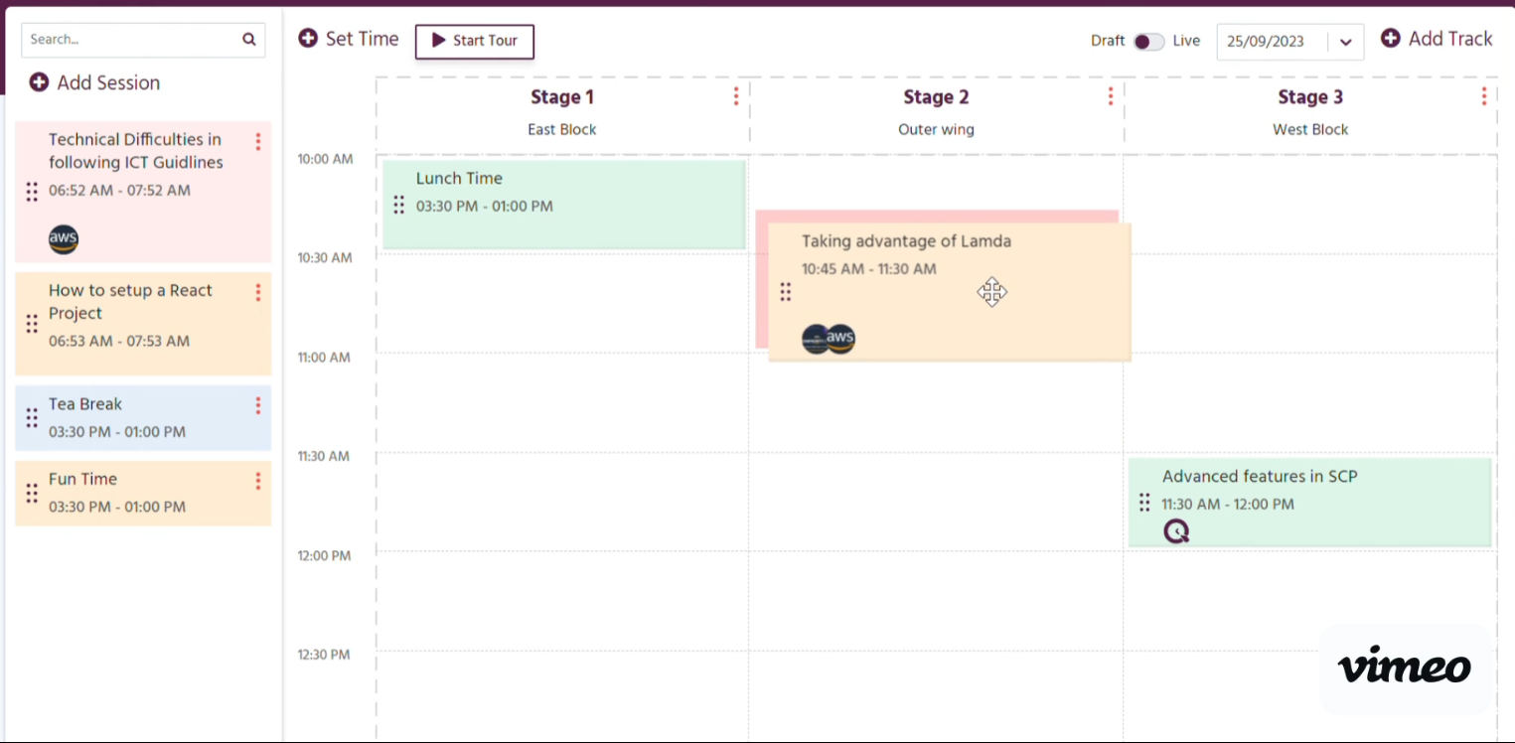
Task: Open the date picker dropdown arrow
Action: pyautogui.click(x=1346, y=42)
